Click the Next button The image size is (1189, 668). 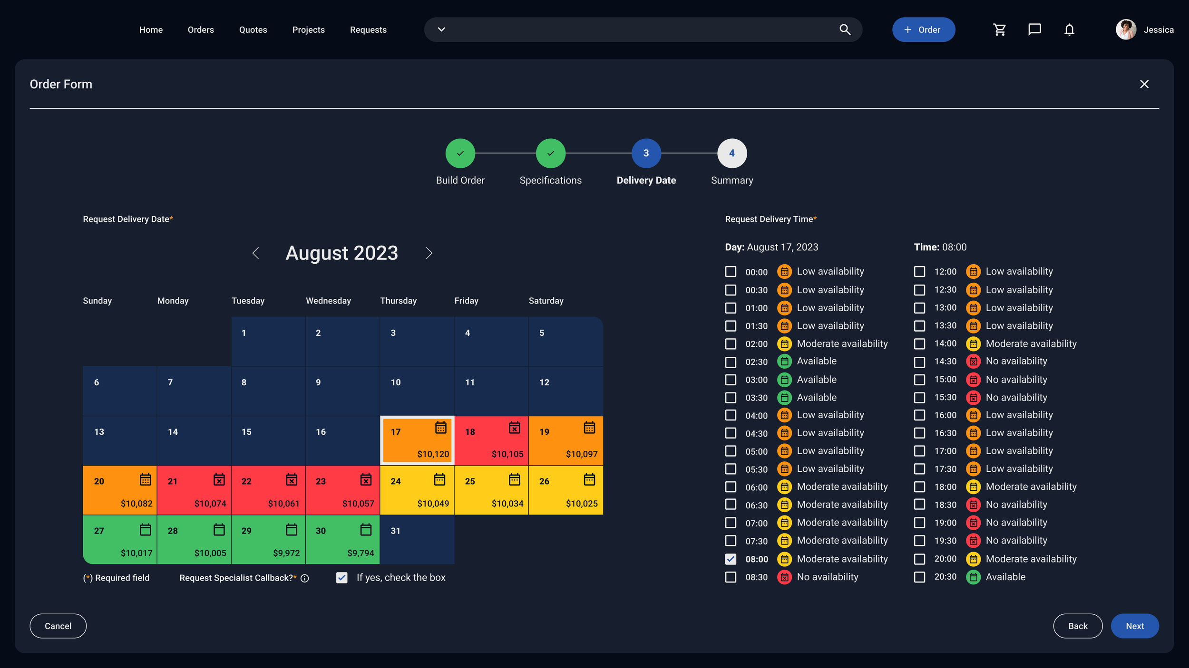(1134, 626)
